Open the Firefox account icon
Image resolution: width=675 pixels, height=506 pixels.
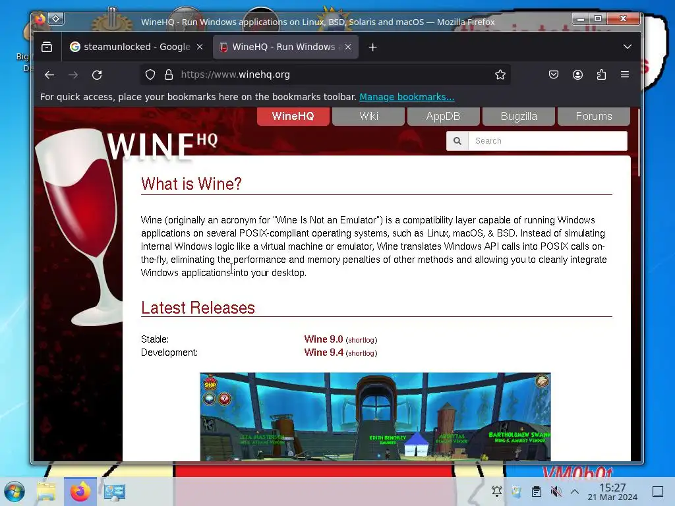click(x=577, y=75)
